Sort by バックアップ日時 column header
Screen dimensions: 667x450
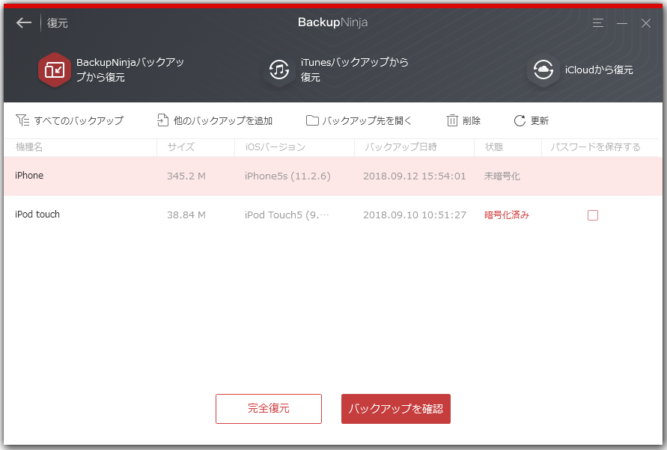click(400, 147)
